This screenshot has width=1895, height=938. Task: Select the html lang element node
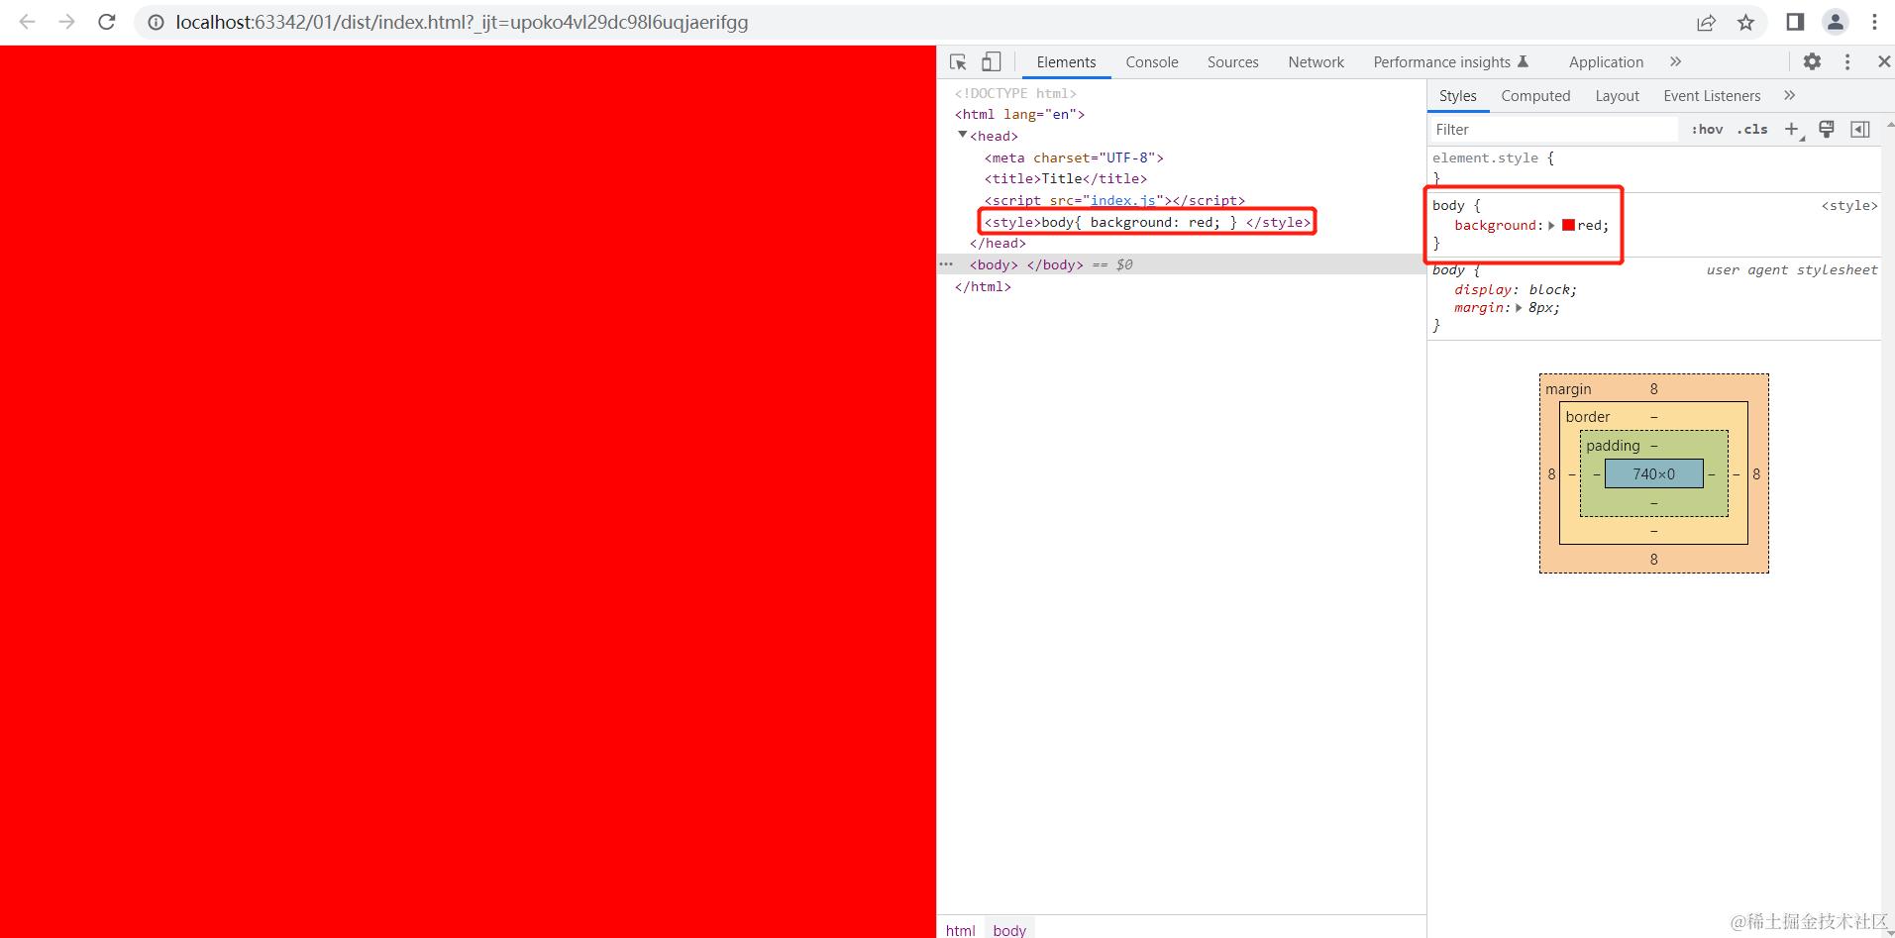point(1019,114)
